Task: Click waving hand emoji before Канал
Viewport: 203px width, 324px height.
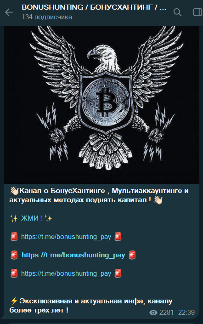Action: pyautogui.click(x=14, y=191)
